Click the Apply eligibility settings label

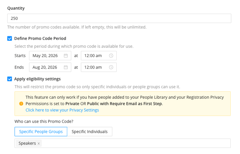coord(38,79)
